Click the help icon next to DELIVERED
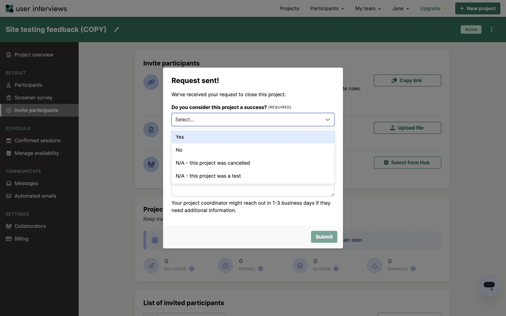The image size is (506, 316). 192,269
